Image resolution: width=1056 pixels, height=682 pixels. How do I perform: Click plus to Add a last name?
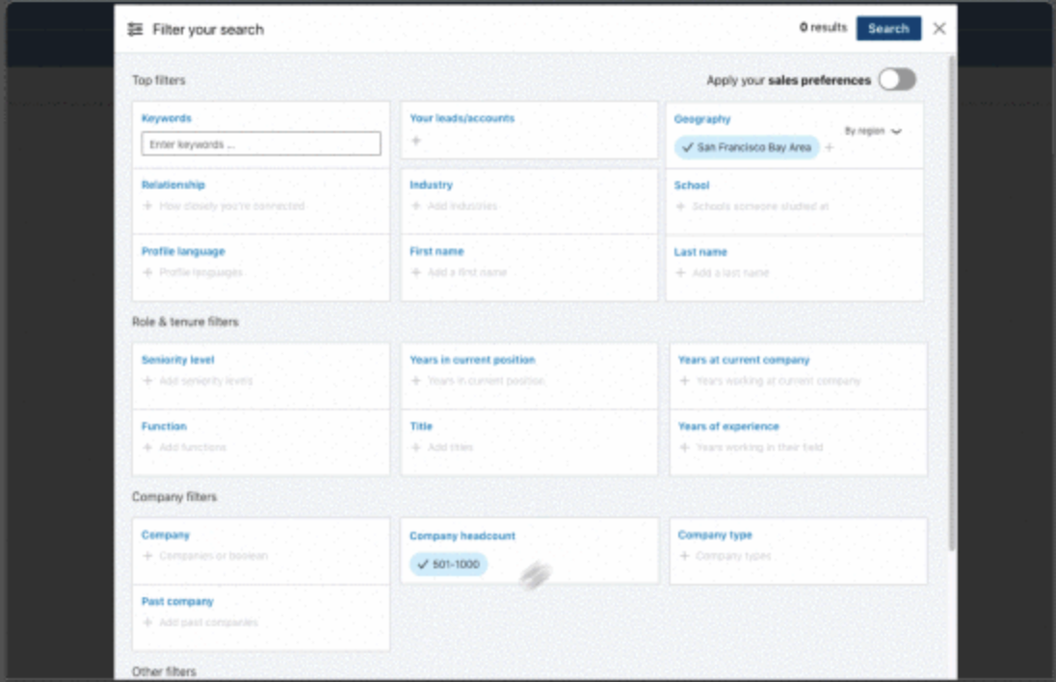click(680, 273)
